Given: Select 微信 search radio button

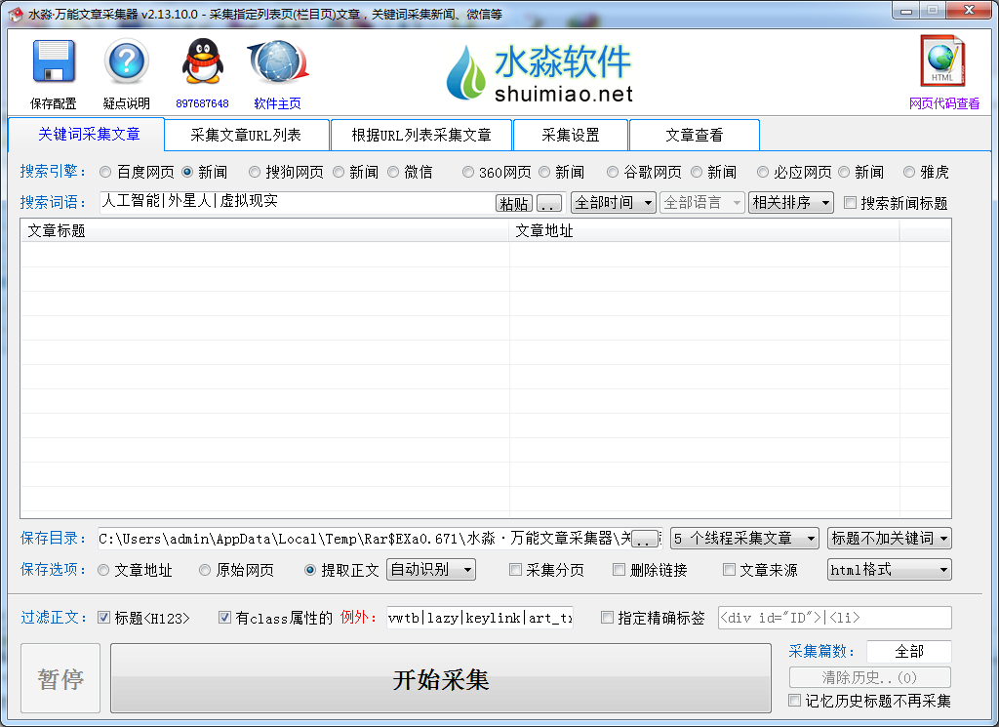Looking at the screenshot, I should tap(393, 172).
